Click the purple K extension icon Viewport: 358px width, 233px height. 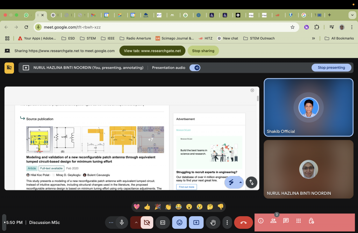pos(306,27)
